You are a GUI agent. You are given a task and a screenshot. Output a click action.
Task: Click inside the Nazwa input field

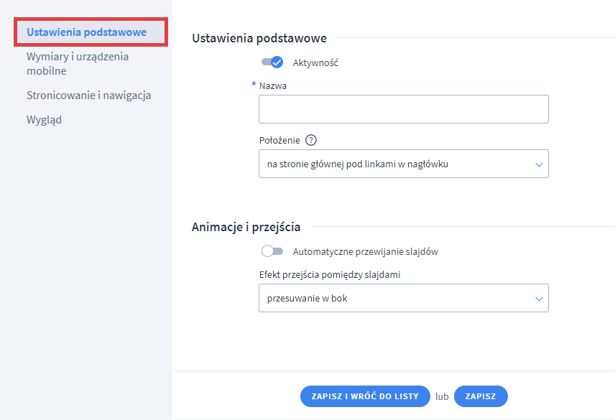(403, 108)
